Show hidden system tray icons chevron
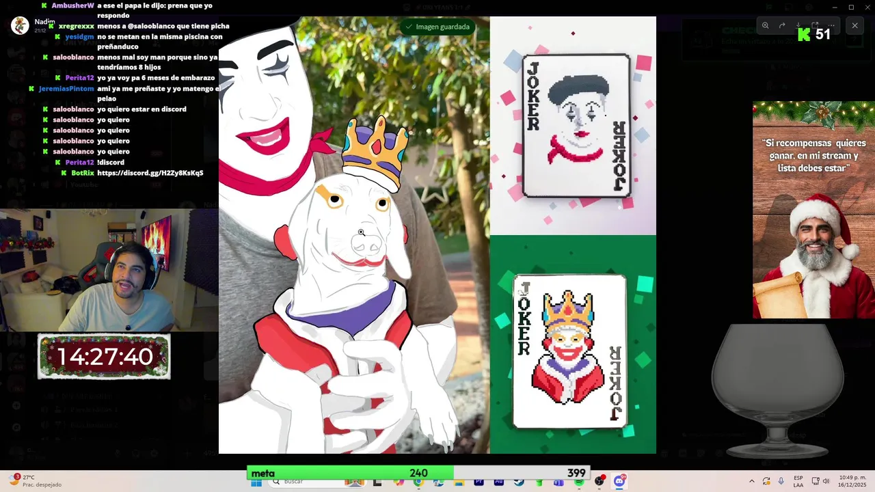 point(751,482)
